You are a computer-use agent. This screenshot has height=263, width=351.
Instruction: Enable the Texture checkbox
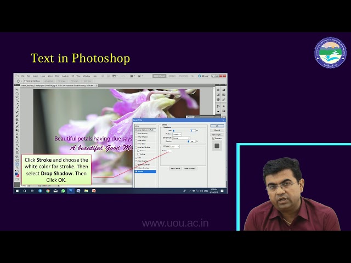coord(138,154)
